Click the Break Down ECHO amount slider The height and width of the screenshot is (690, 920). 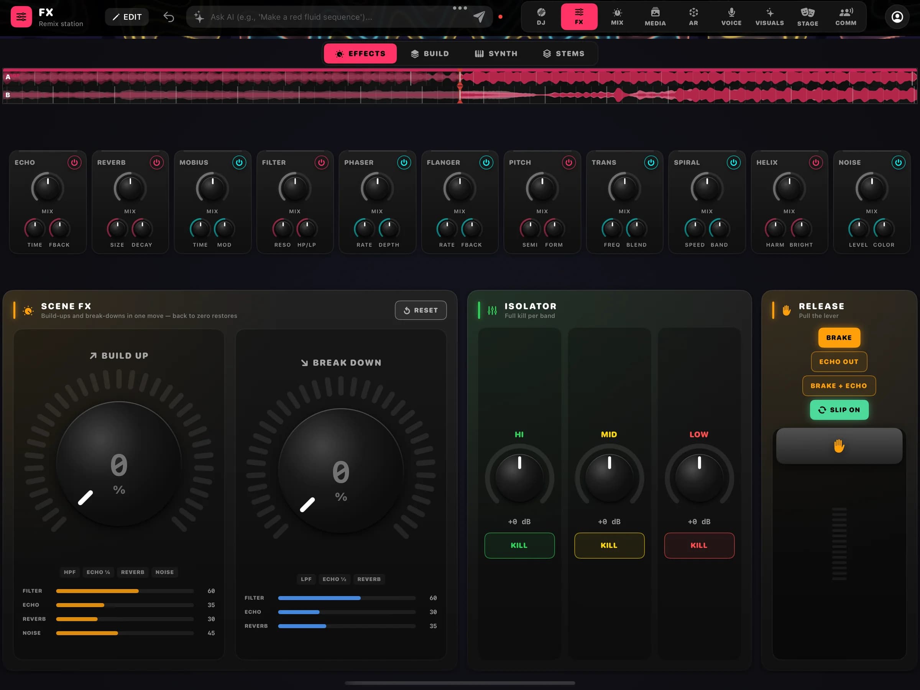(x=347, y=612)
